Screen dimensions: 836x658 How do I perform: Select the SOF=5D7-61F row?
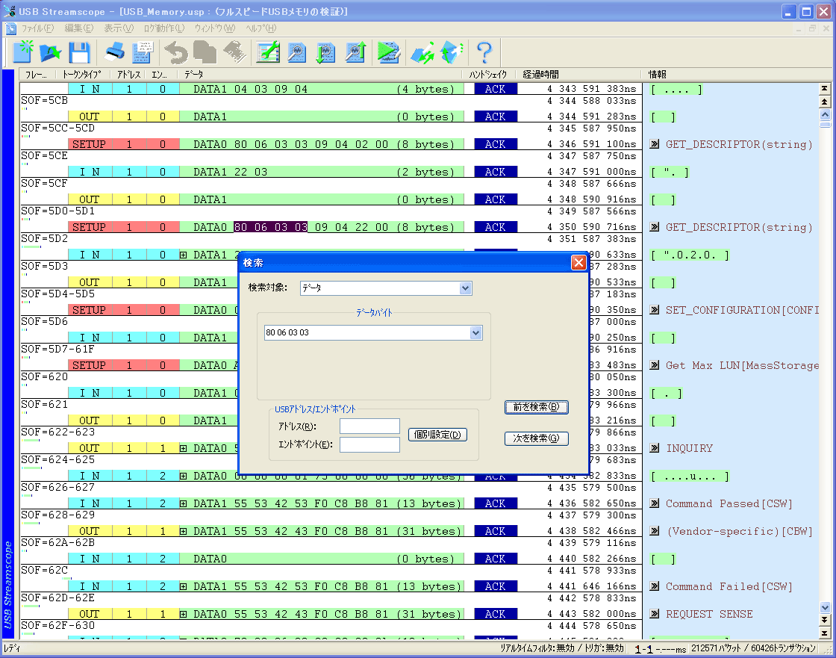pos(331,350)
